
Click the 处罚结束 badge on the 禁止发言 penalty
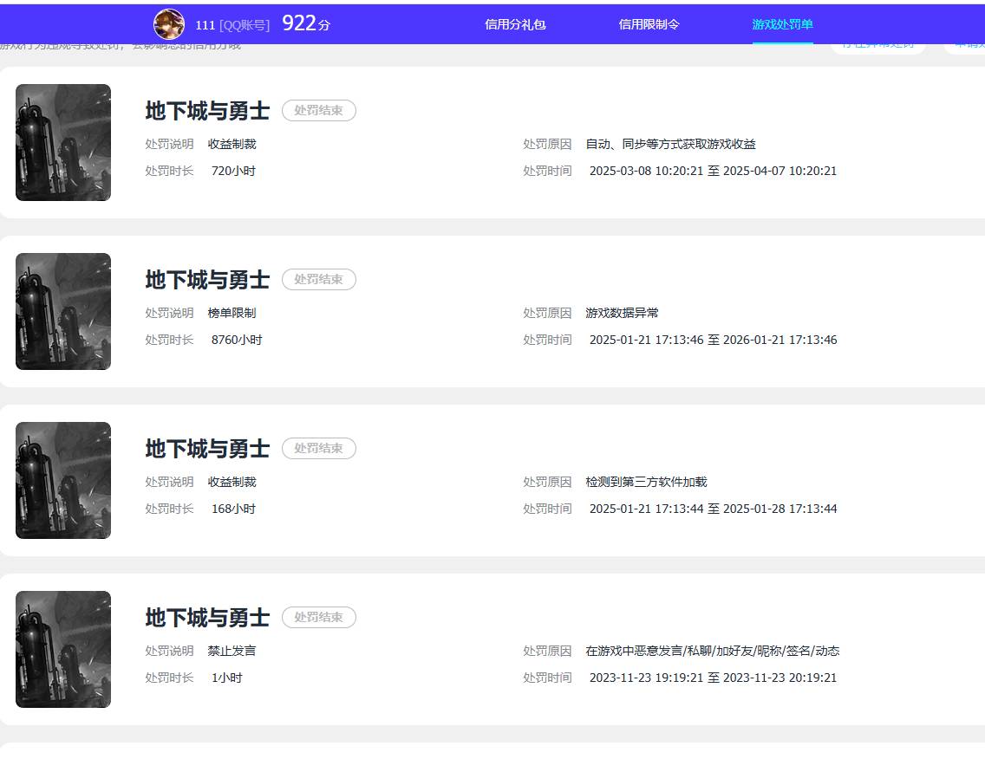(319, 617)
